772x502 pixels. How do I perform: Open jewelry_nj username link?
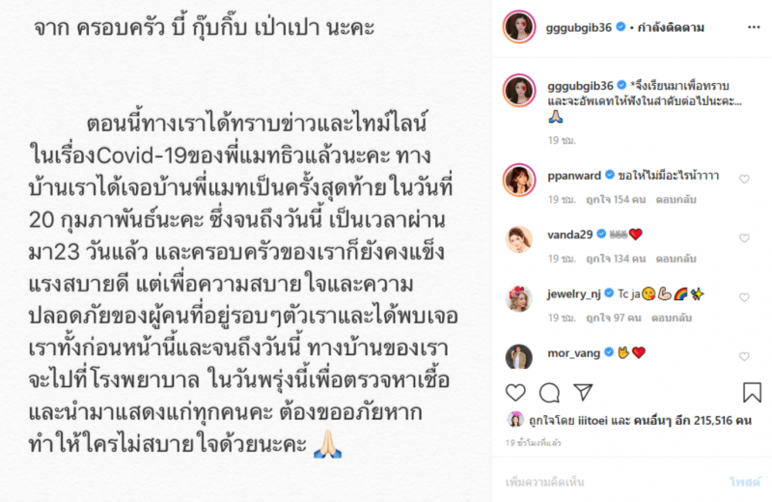[x=573, y=294]
